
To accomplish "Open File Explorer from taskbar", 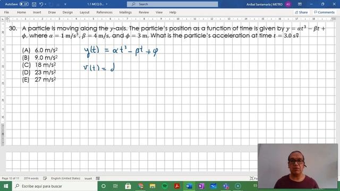I will (152, 186).
